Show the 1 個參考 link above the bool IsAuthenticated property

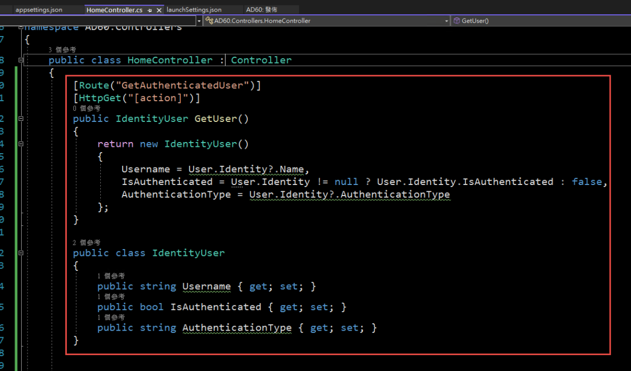111,297
